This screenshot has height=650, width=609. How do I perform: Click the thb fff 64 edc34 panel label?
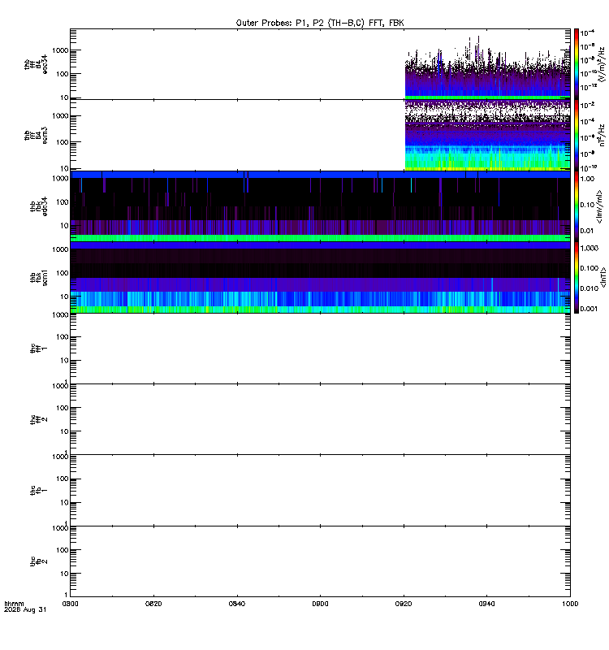[36, 65]
